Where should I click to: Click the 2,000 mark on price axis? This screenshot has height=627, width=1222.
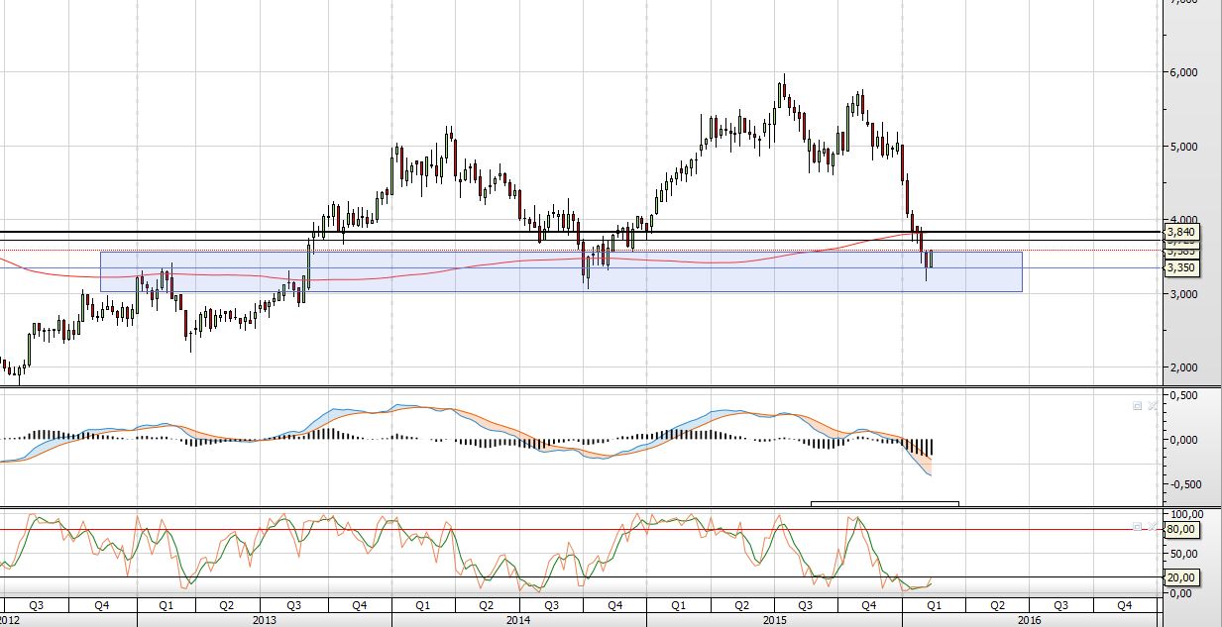[x=1183, y=367]
